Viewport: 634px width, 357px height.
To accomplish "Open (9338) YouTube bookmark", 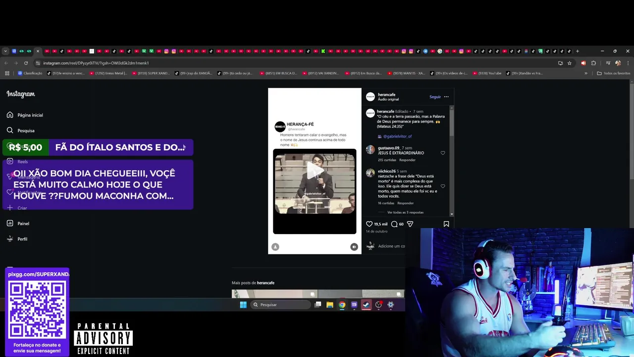I will click(487, 73).
